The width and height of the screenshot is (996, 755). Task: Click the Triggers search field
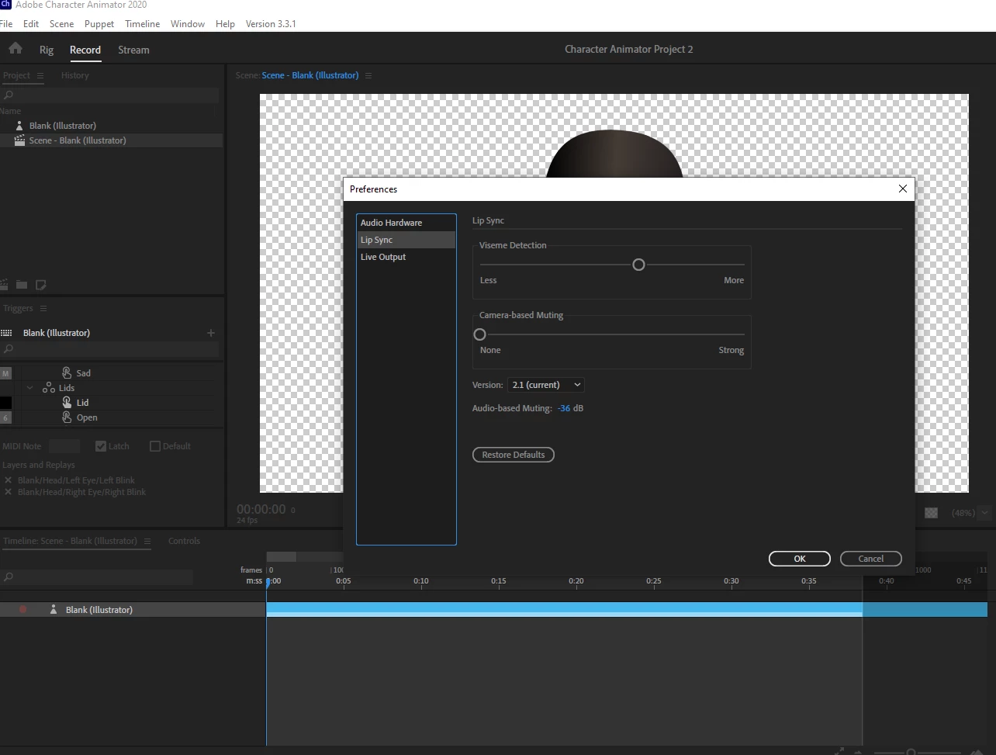tap(109, 350)
